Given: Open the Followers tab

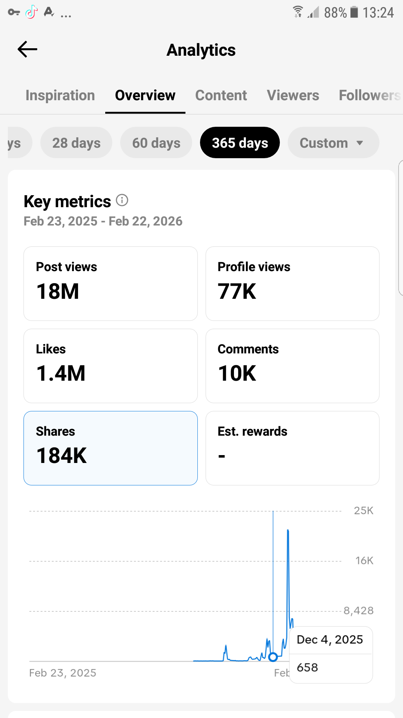Looking at the screenshot, I should click(x=369, y=95).
